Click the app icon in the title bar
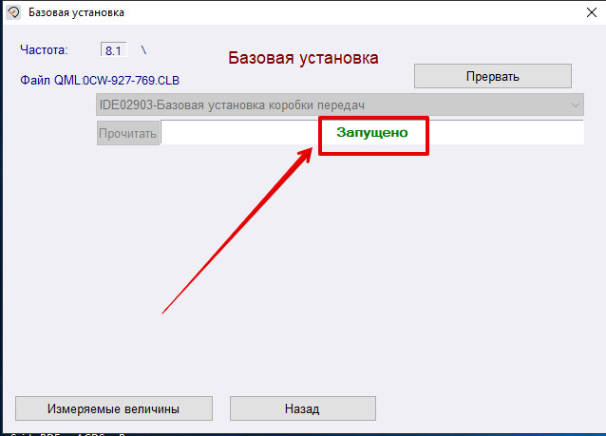The height and width of the screenshot is (436, 606). (13, 12)
